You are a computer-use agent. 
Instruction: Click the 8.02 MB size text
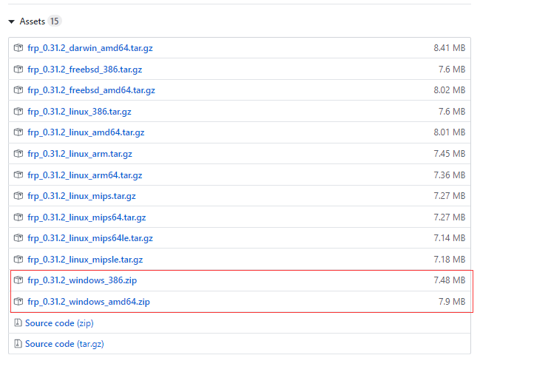pyautogui.click(x=450, y=90)
